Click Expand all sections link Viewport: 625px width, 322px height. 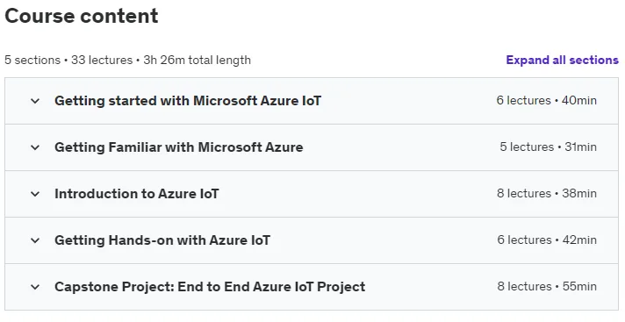563,61
